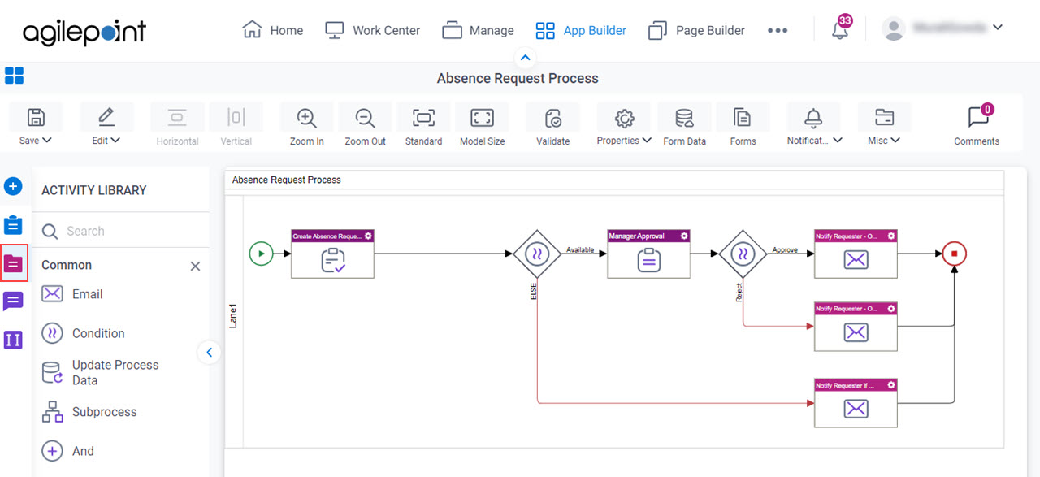This screenshot has width=1040, height=477.
Task: Select the Email activity in library
Action: pos(72,294)
